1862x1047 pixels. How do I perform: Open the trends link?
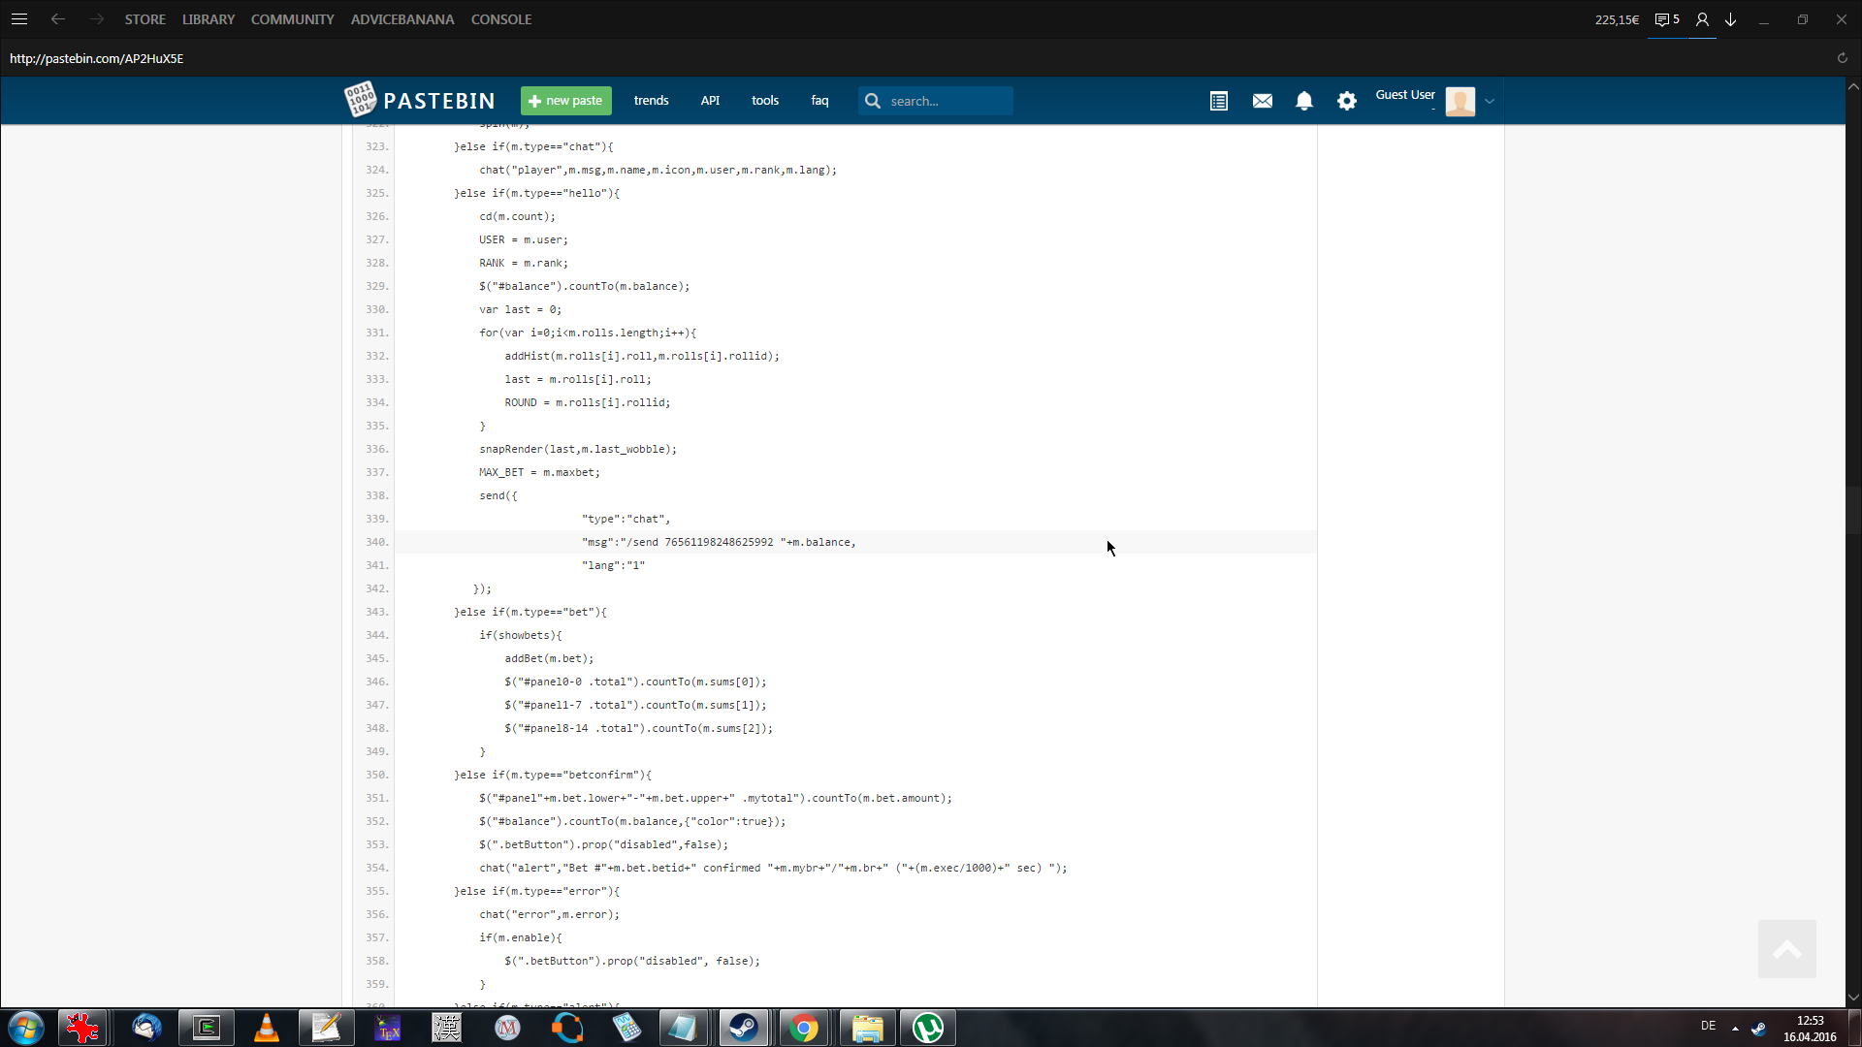point(651,101)
